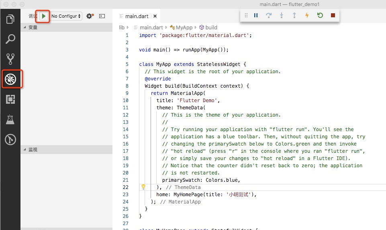Screen dimensions: 386x230
Task: Select the main.dart editor tab
Action: pyautogui.click(x=137, y=16)
